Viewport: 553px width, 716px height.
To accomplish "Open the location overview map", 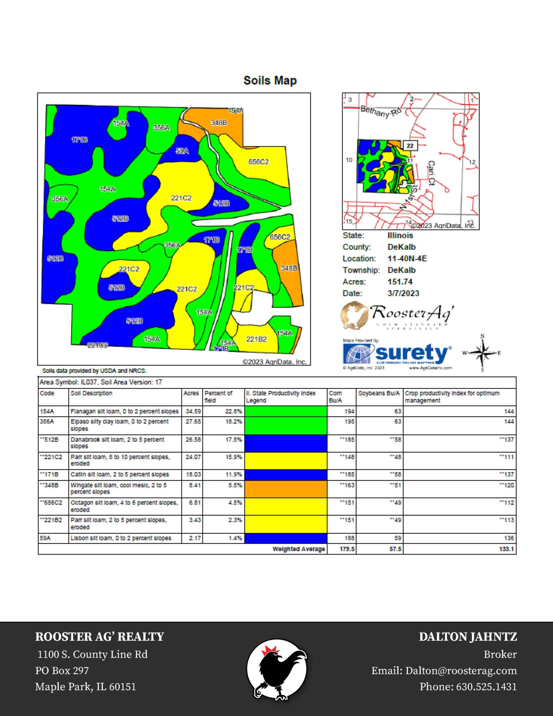I will click(411, 161).
